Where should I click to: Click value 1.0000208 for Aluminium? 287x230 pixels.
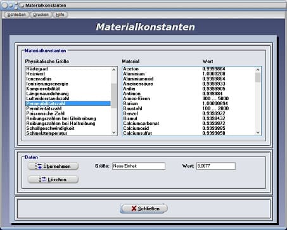(214, 73)
